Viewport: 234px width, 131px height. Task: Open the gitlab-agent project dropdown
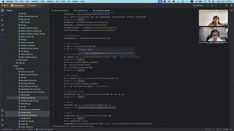[18, 5]
